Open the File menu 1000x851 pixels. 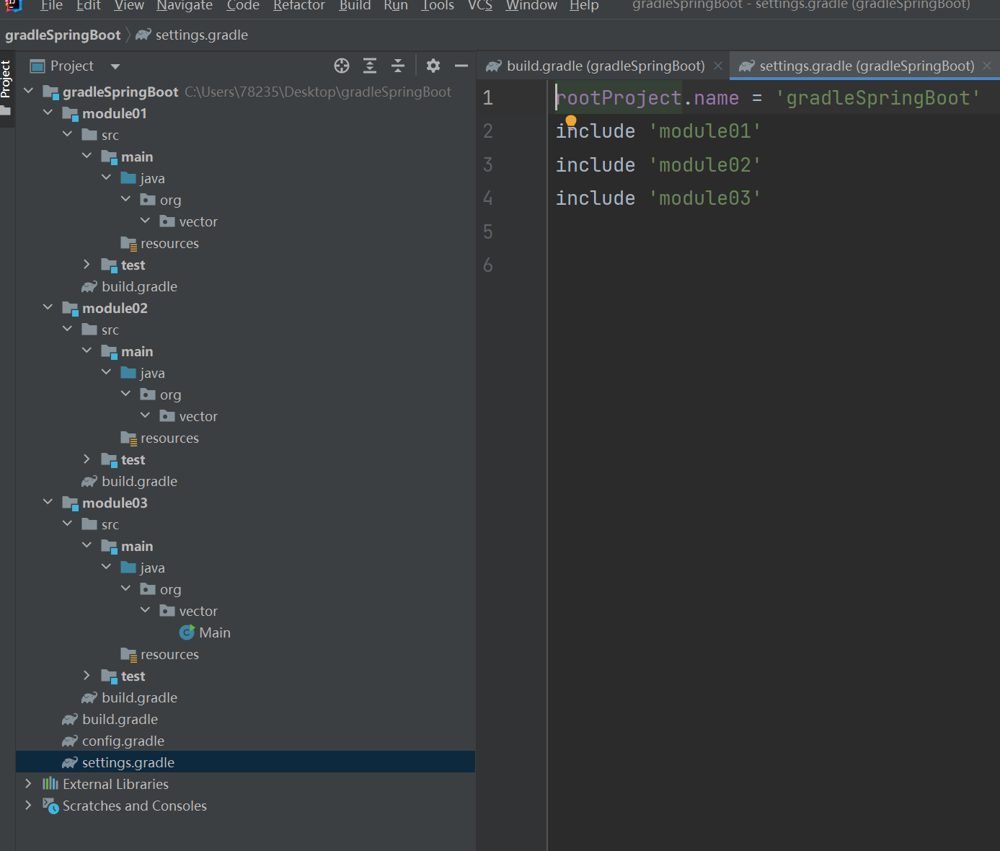point(51,6)
